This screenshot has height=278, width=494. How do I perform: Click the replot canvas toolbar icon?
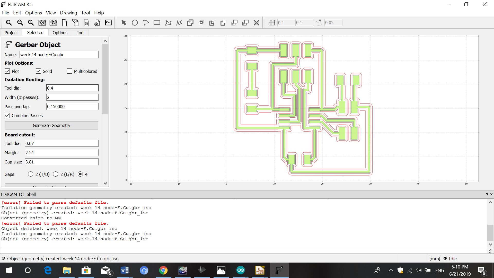tap(53, 23)
